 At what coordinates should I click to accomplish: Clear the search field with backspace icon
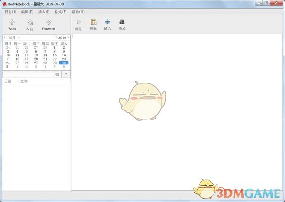point(57,74)
